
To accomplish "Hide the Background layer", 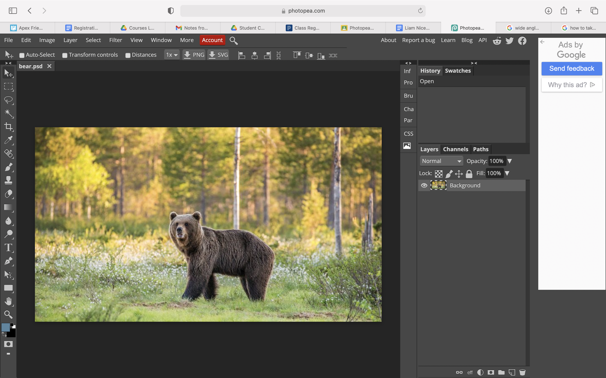I will 424,185.
